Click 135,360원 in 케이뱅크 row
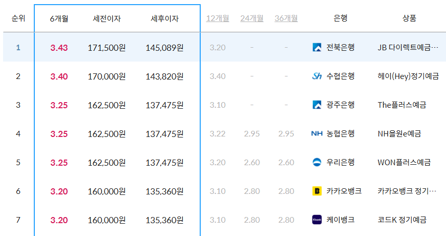The image size is (446, 236). 164,220
